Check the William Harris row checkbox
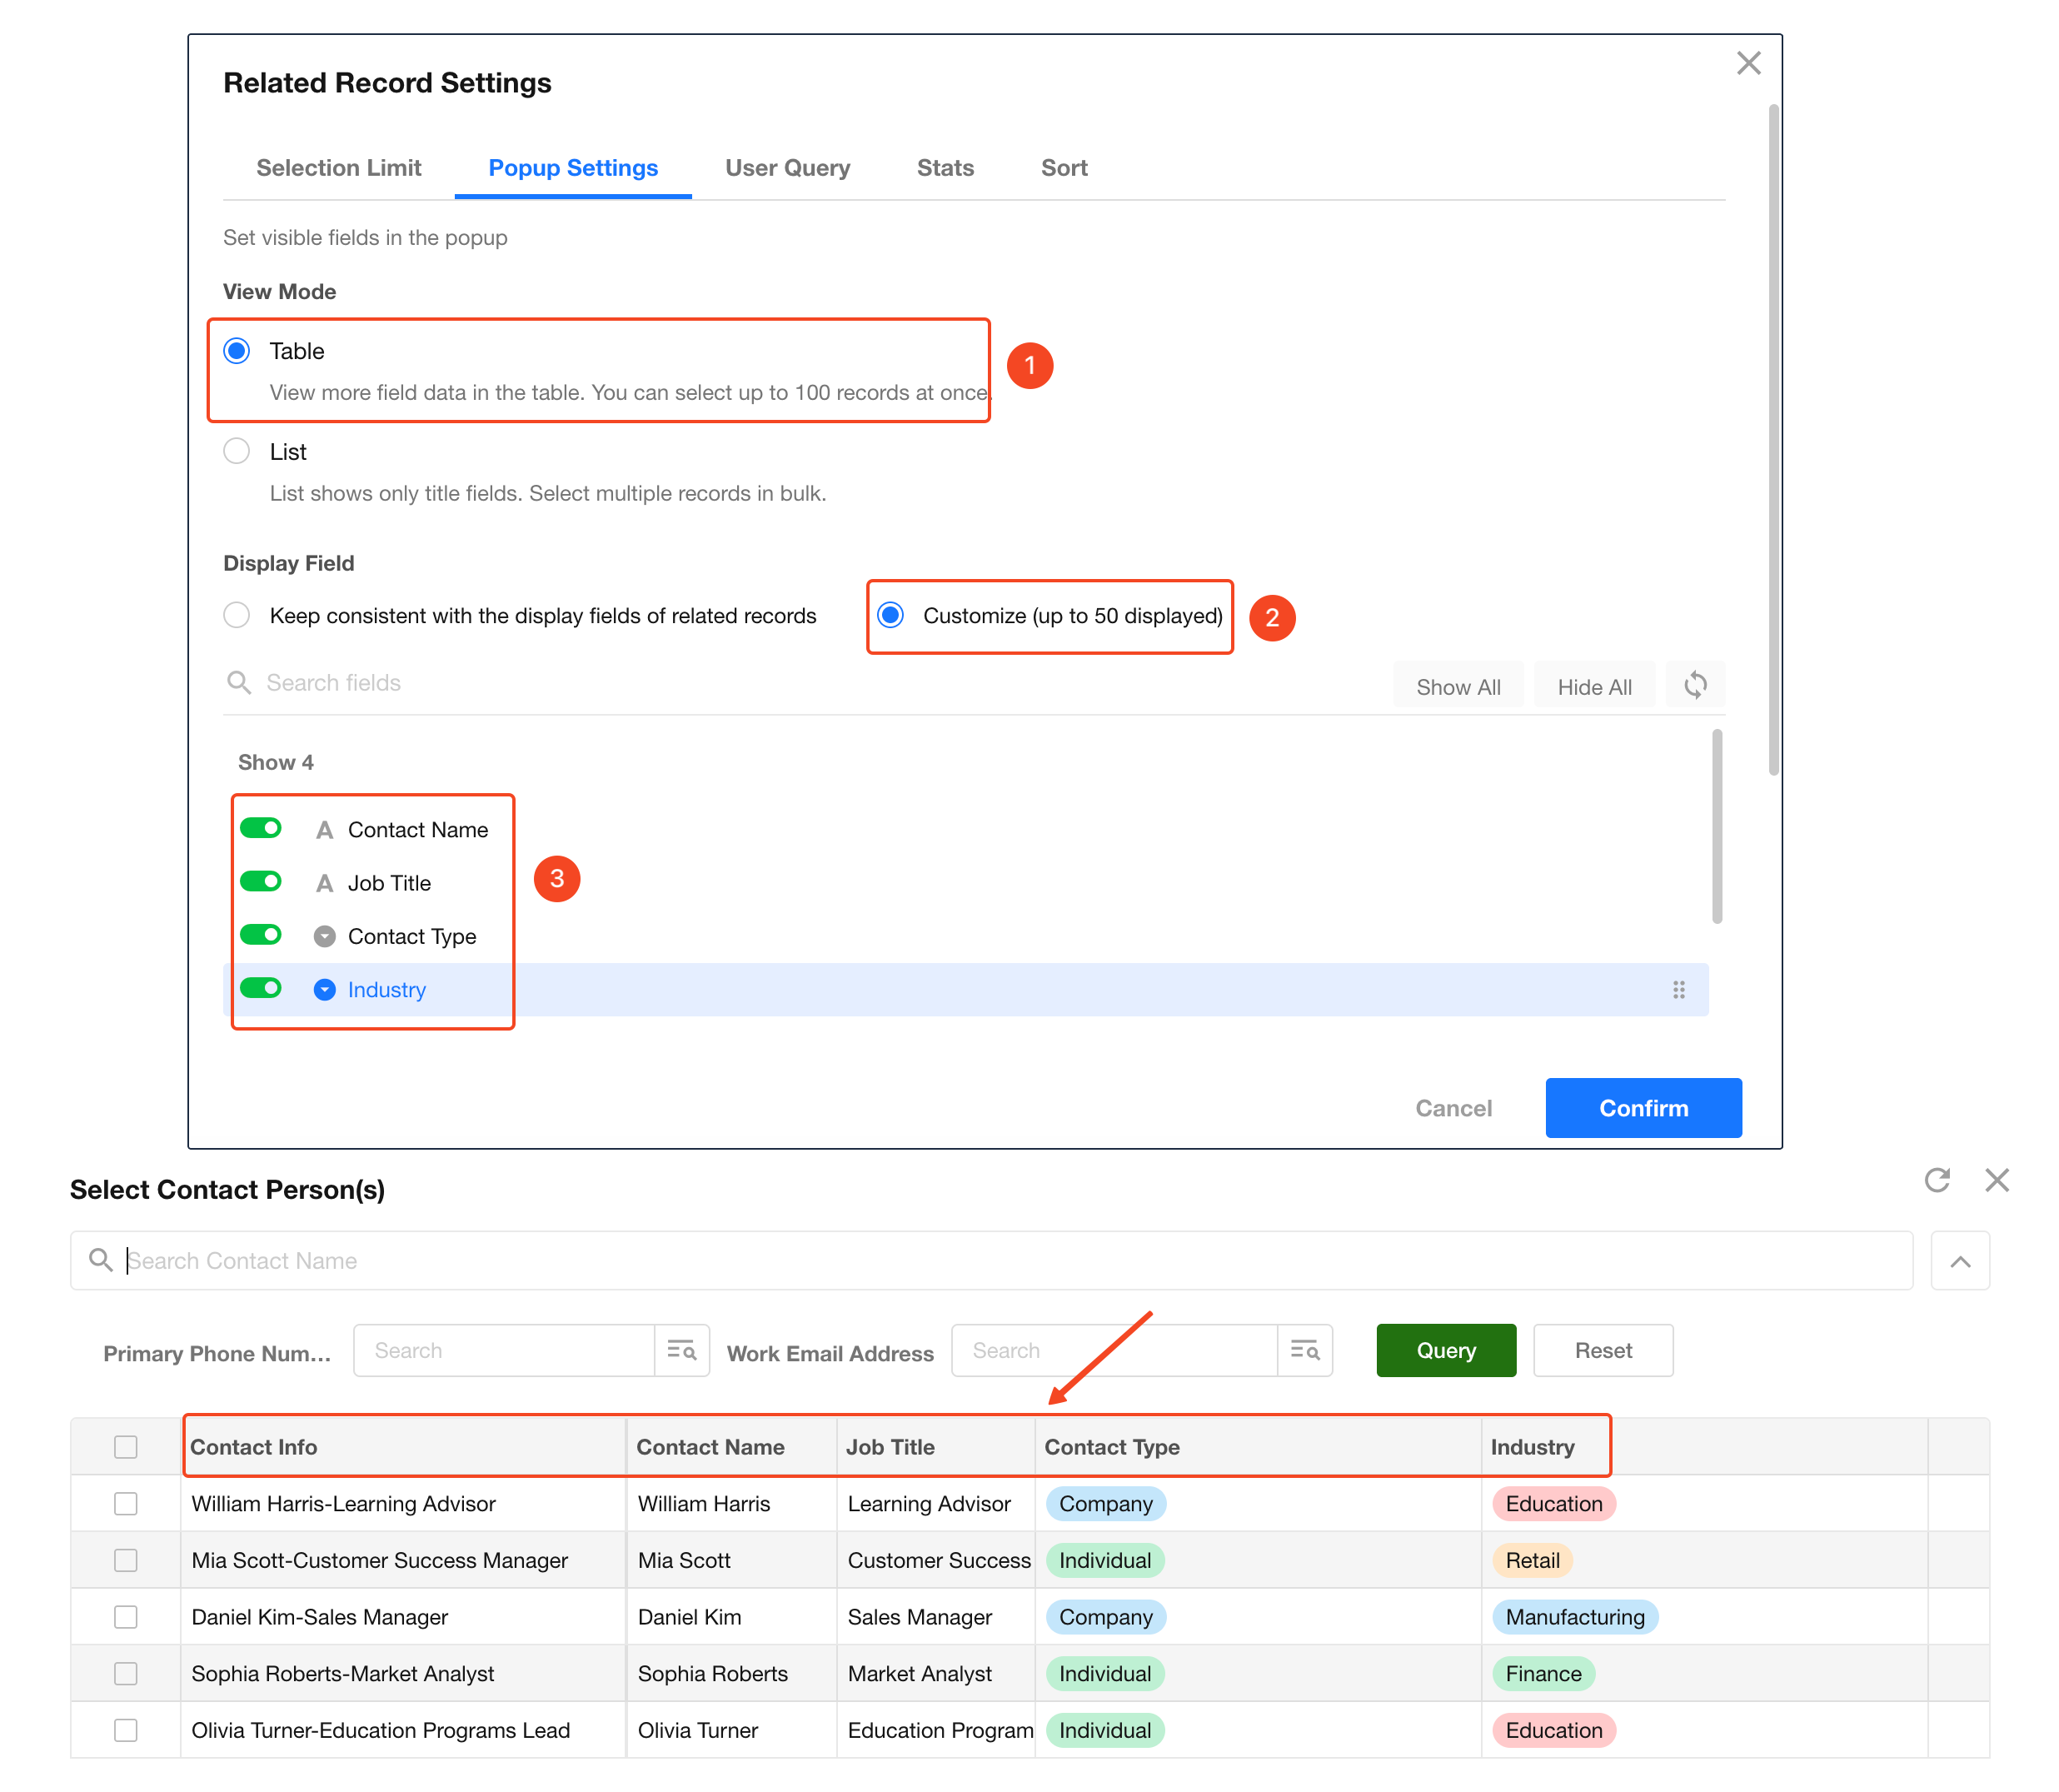Image resolution: width=2059 pixels, height=1792 pixels. point(126,1504)
